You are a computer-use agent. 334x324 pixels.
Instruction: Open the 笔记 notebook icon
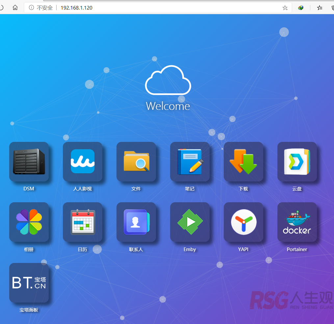point(190,162)
